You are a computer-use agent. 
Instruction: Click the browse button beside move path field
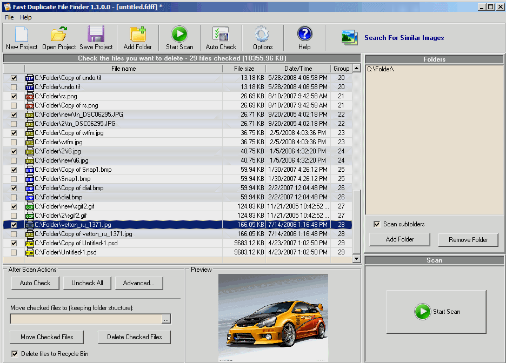[x=166, y=319]
